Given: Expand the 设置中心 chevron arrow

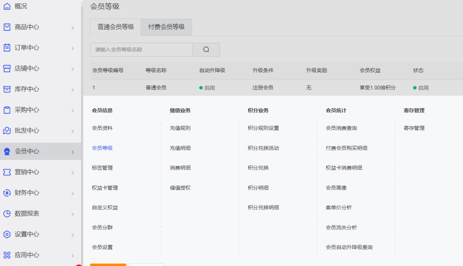Looking at the screenshot, I should point(72,234).
